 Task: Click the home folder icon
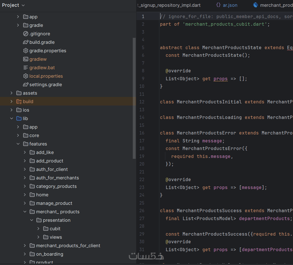click(x=32, y=195)
